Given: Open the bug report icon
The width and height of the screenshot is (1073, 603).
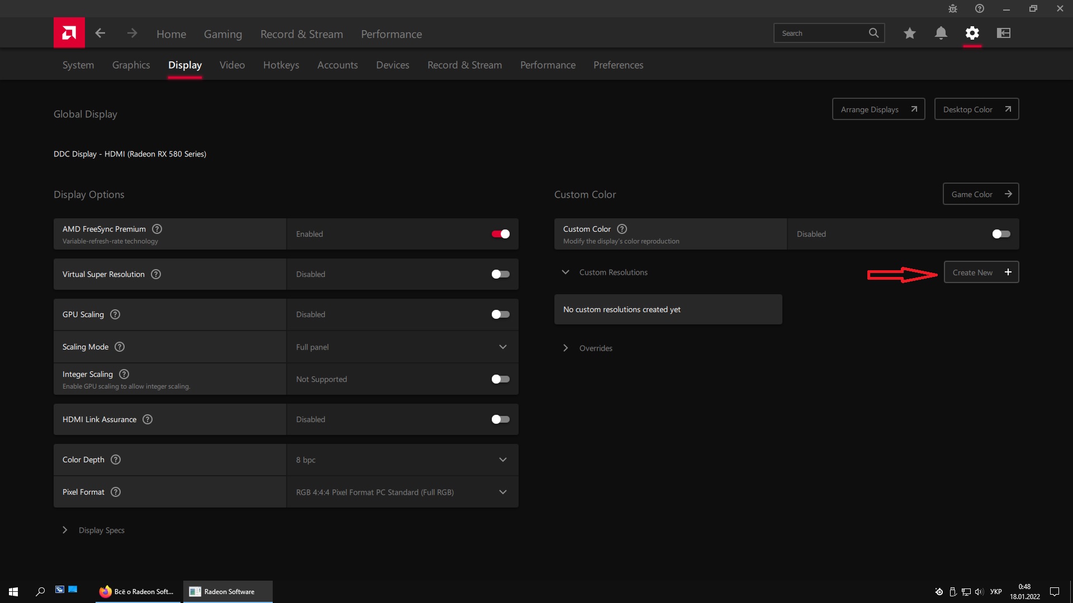Looking at the screenshot, I should tap(953, 9).
